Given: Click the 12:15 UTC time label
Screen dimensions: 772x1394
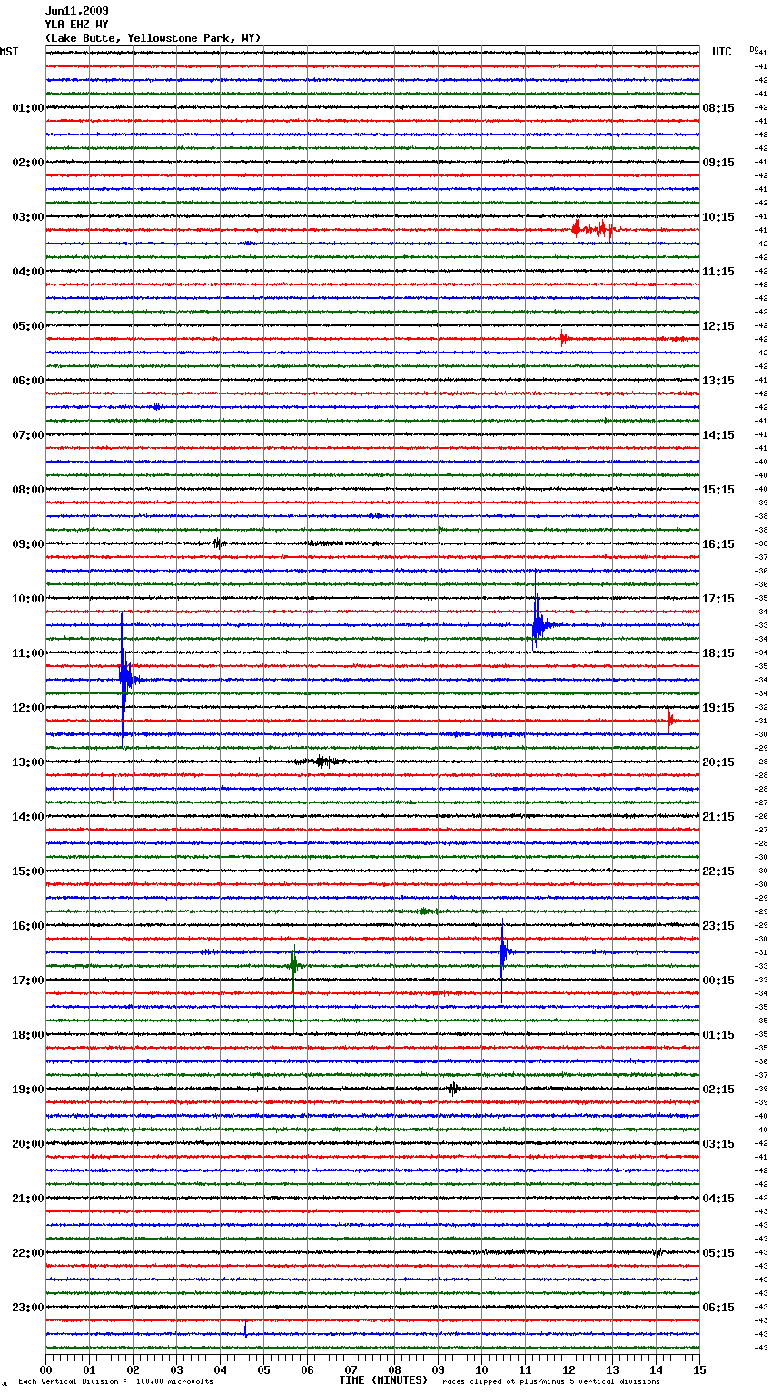Looking at the screenshot, I should (x=718, y=326).
